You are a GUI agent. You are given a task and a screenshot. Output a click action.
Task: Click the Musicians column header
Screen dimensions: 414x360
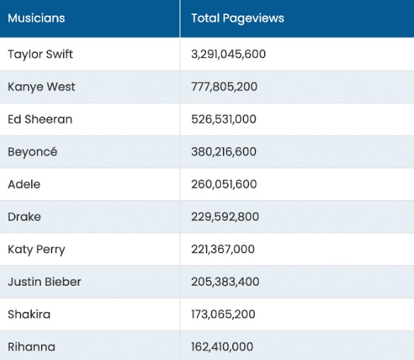90,18
